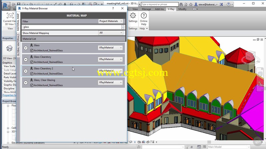Open the View ribbon tab

135,9
